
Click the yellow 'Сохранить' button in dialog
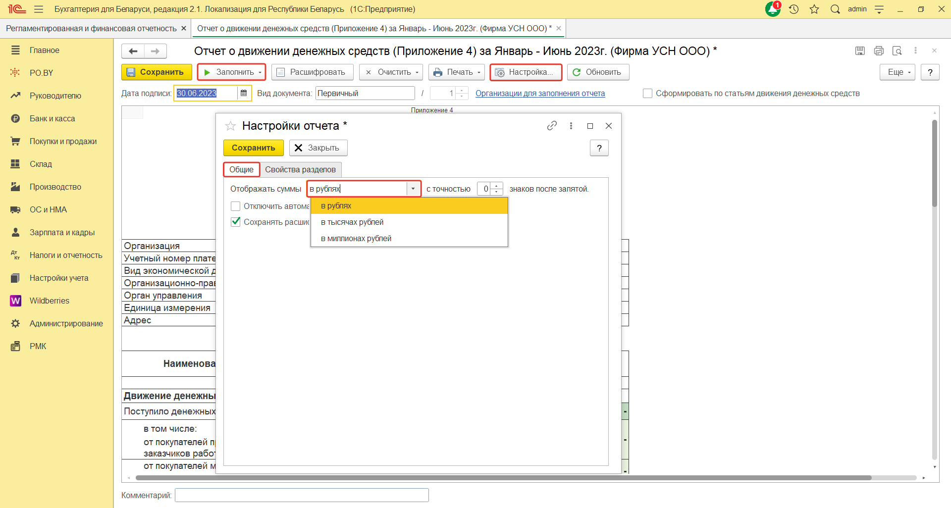click(x=253, y=148)
